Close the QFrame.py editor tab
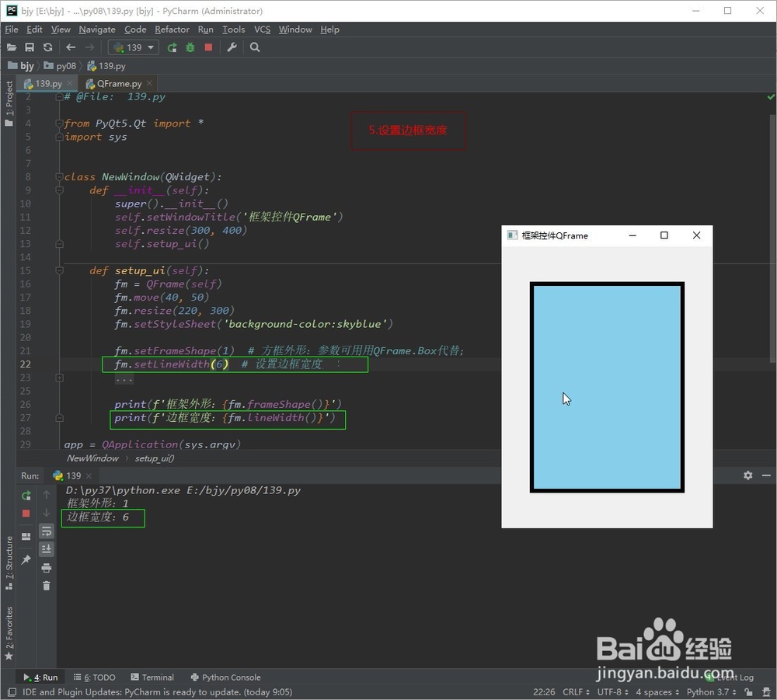This screenshot has height=700, width=777. (149, 83)
